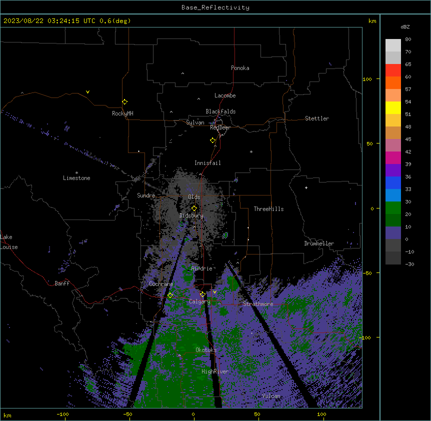The image size is (431, 421).
Task: Click the -100 tick label on horizontal axis
Action: click(x=62, y=414)
